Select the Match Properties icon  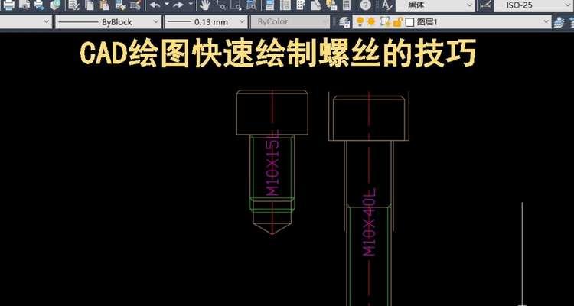[120, 5]
